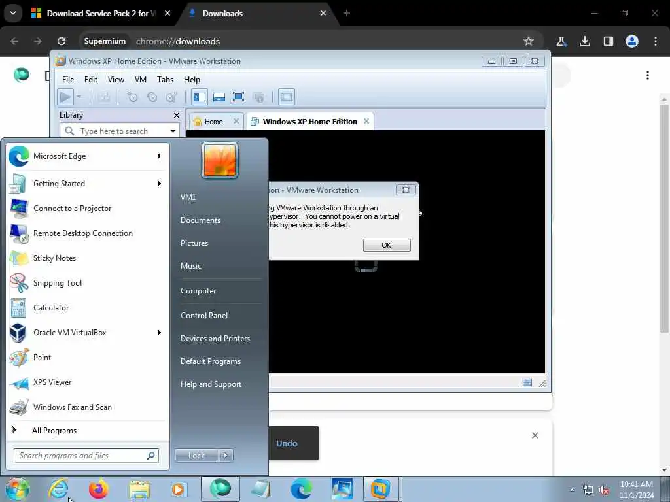This screenshot has height=502, width=670.
Task: Select the Windows XP Home Edition tab
Action: (309, 122)
